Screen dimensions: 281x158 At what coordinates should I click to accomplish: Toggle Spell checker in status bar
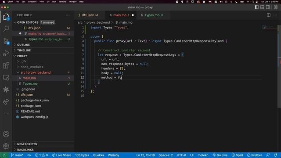pyautogui.click(x=237, y=155)
